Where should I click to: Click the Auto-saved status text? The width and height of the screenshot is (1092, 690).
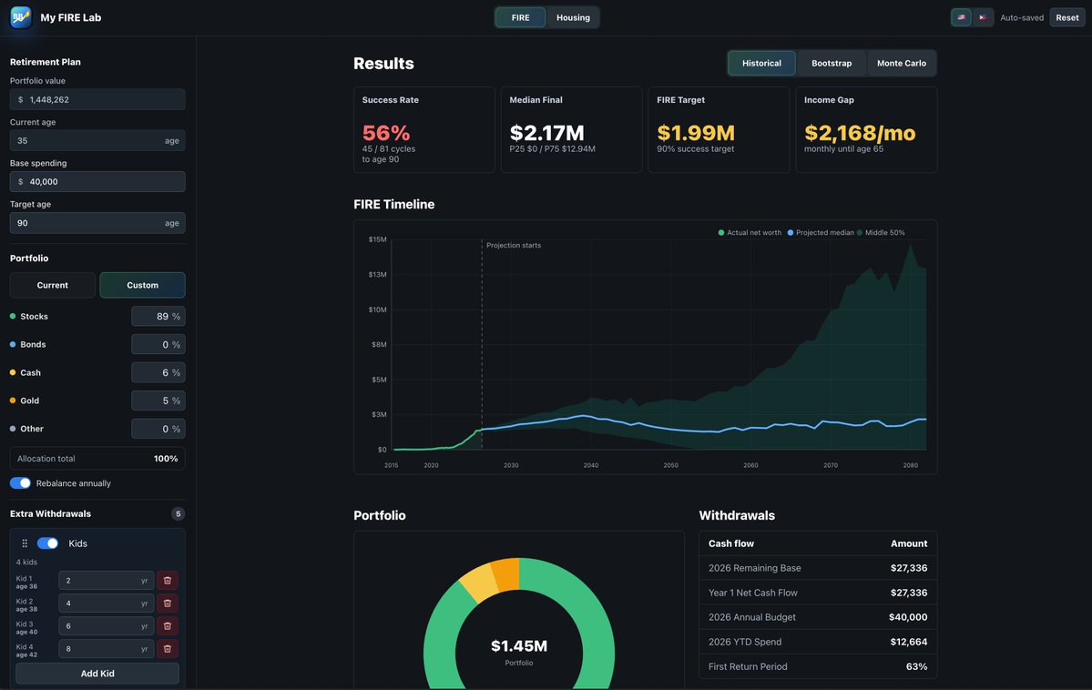click(1022, 17)
